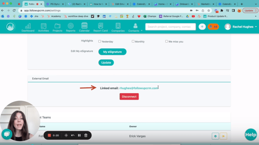Viewport: 259px width, 145px height.
Task: Click the External Email section header
Action: (40, 79)
